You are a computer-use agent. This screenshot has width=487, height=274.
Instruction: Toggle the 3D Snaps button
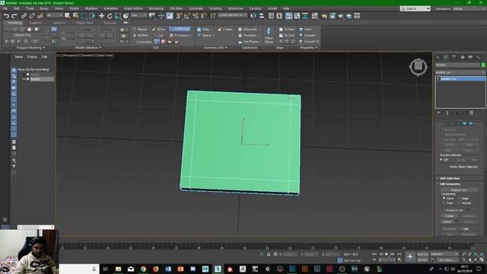[x=179, y=16]
